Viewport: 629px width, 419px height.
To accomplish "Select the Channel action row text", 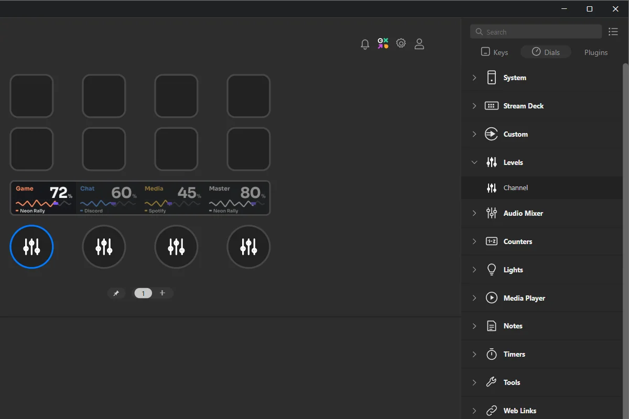I will click(x=516, y=188).
